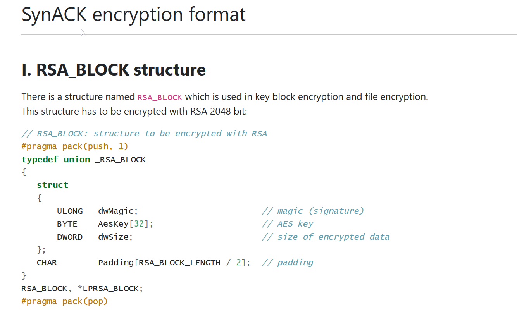This screenshot has width=517, height=318.
Task: Click the "#pragma pack(push, 1)" directive
Action: pos(75,146)
